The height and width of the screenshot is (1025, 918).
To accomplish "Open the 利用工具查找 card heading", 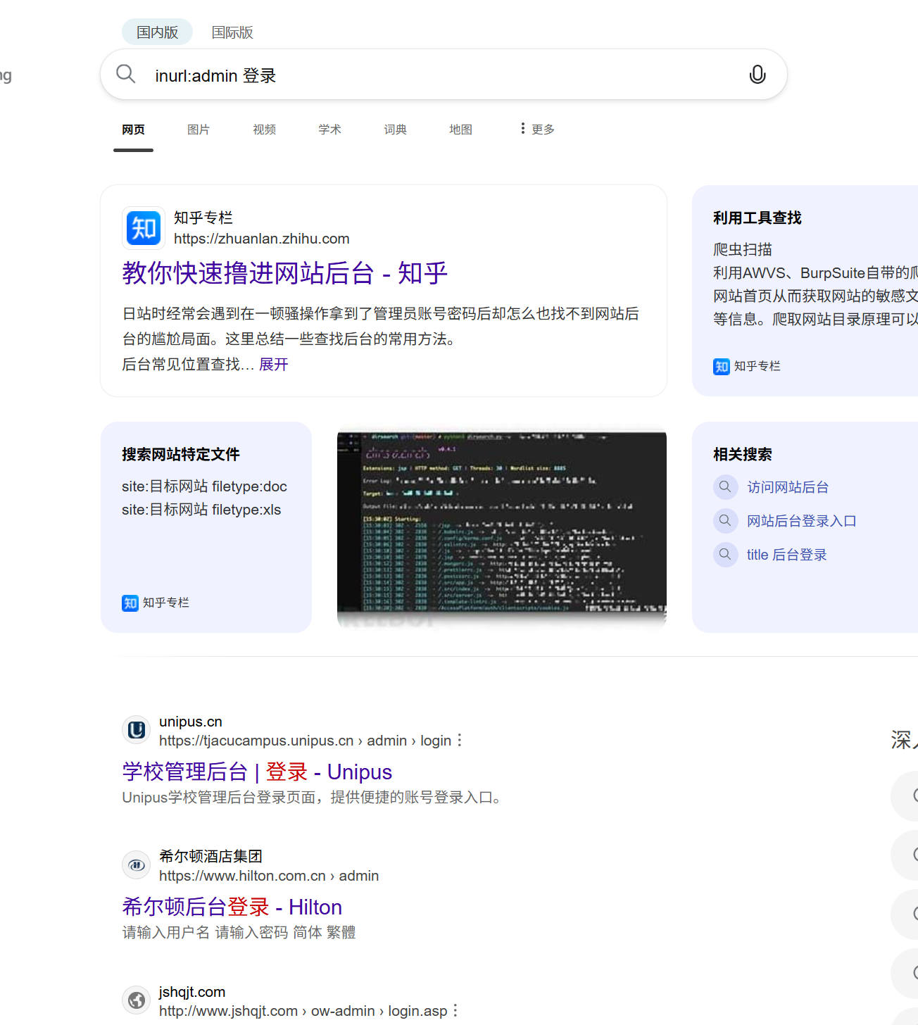I will 757,218.
